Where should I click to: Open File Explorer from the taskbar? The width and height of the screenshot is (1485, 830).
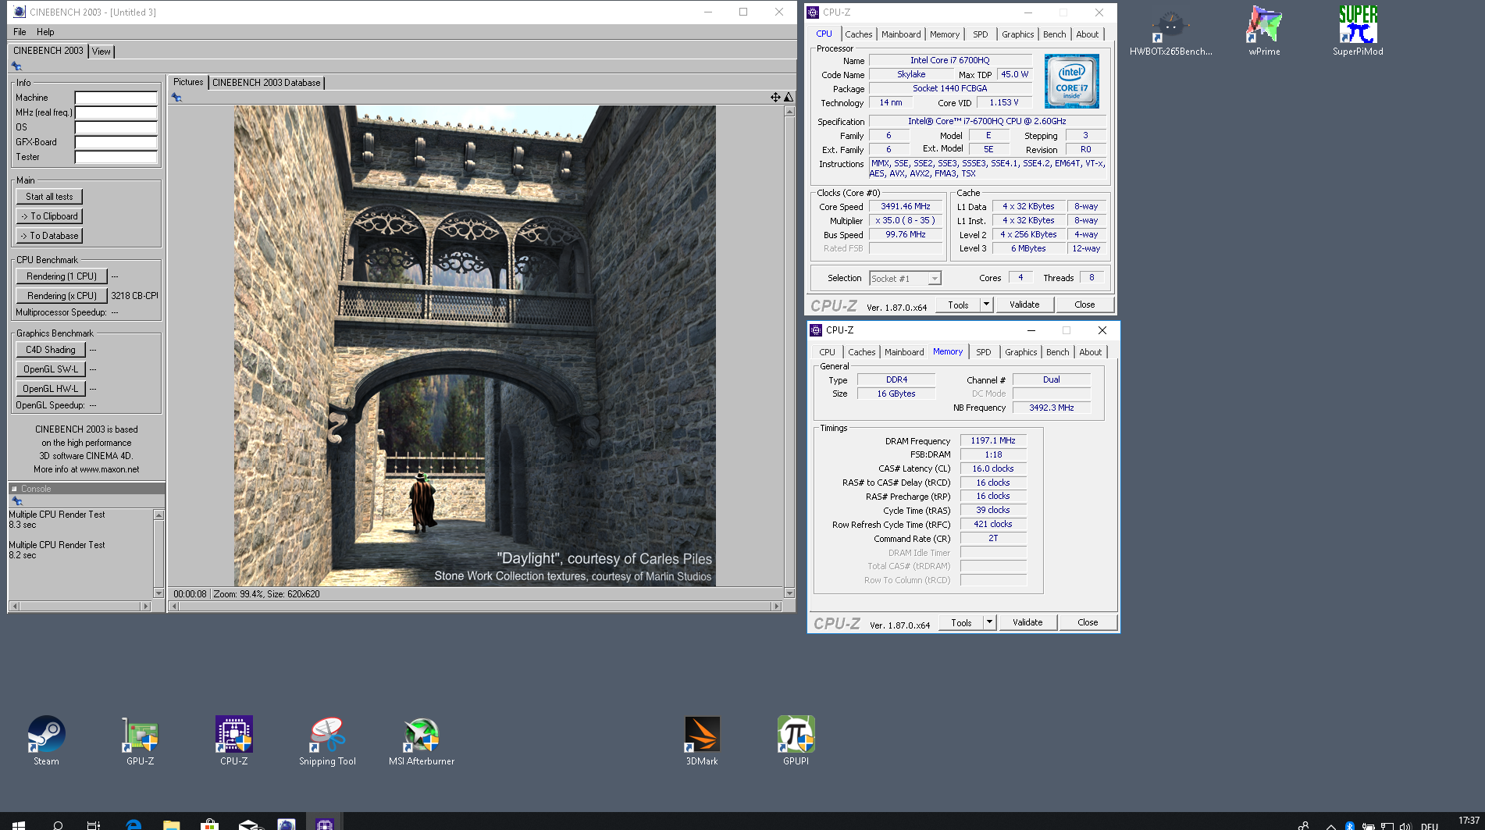click(171, 824)
